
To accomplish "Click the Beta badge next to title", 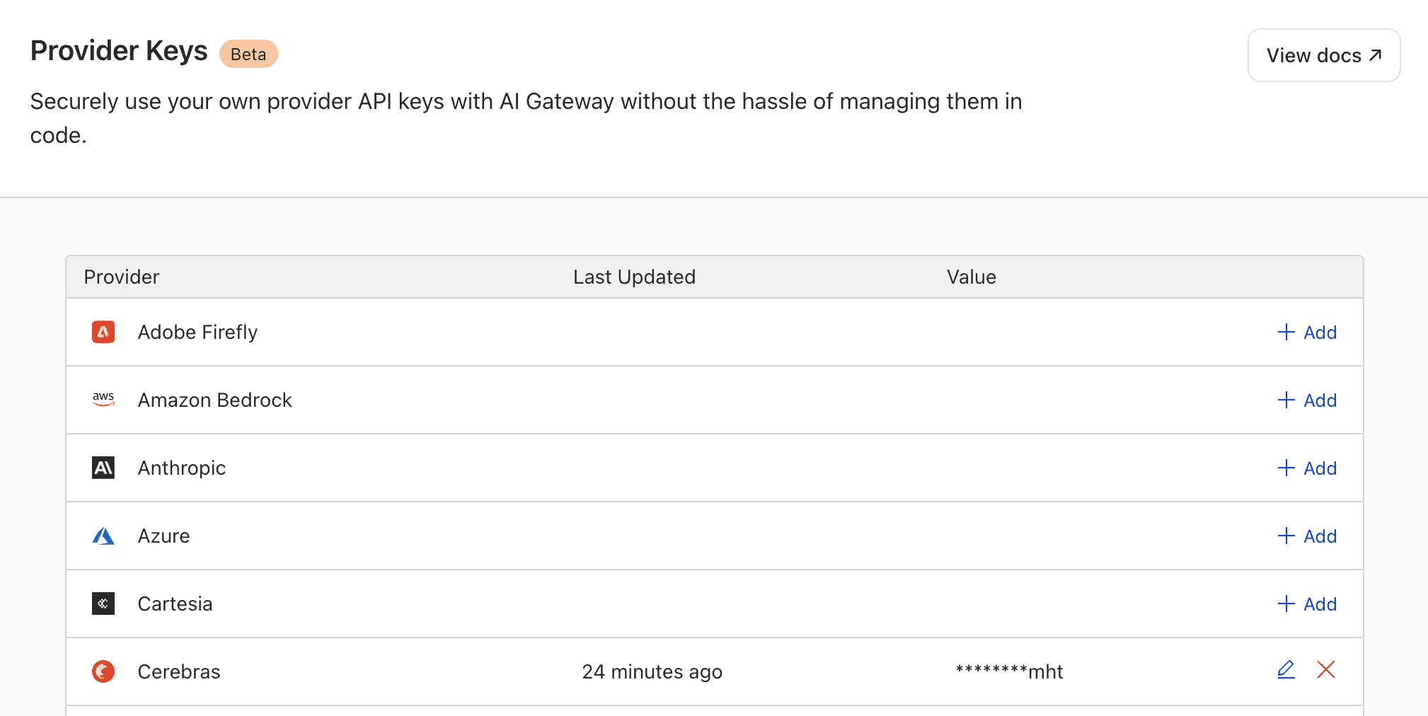I will [248, 54].
